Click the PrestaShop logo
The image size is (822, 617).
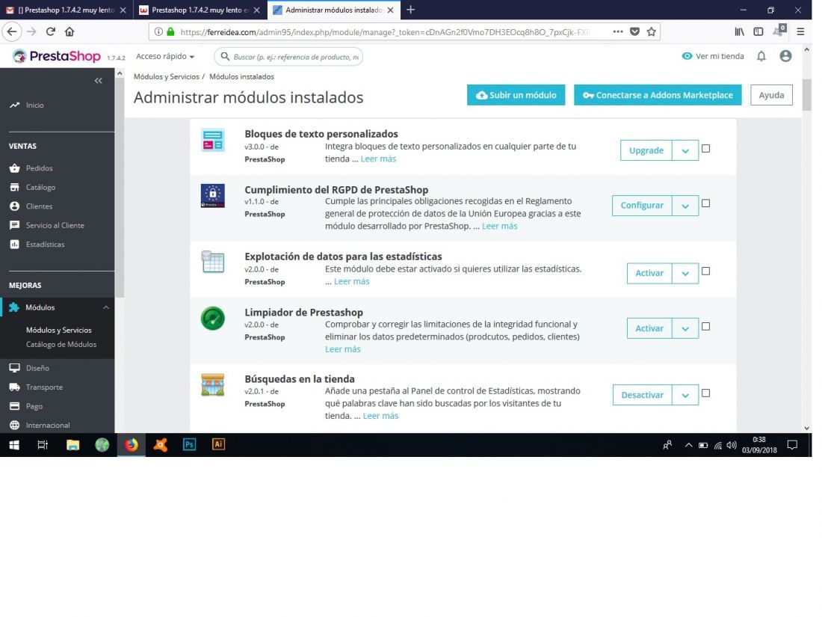tap(57, 56)
